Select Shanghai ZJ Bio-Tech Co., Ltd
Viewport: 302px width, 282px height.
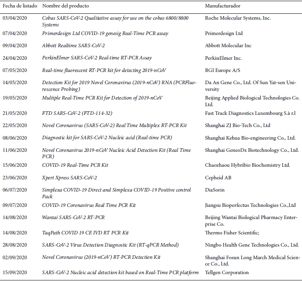[238, 125]
